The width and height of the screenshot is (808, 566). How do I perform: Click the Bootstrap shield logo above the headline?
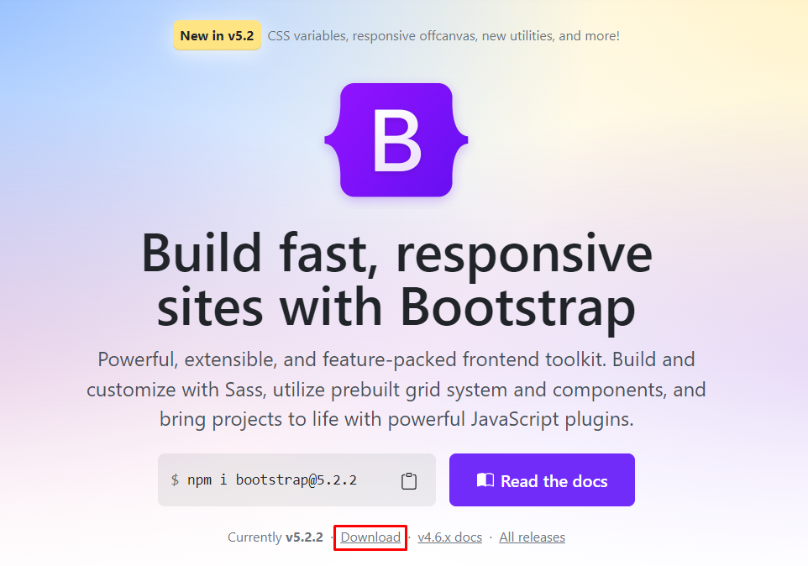point(396,140)
